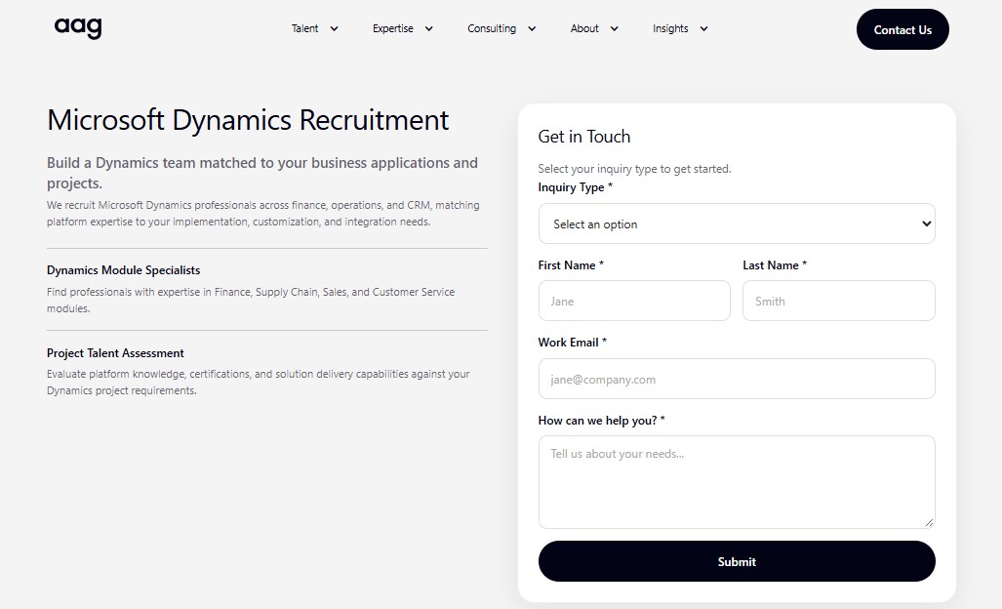Open the About menu
This screenshot has width=1002, height=609.
coord(584,28)
